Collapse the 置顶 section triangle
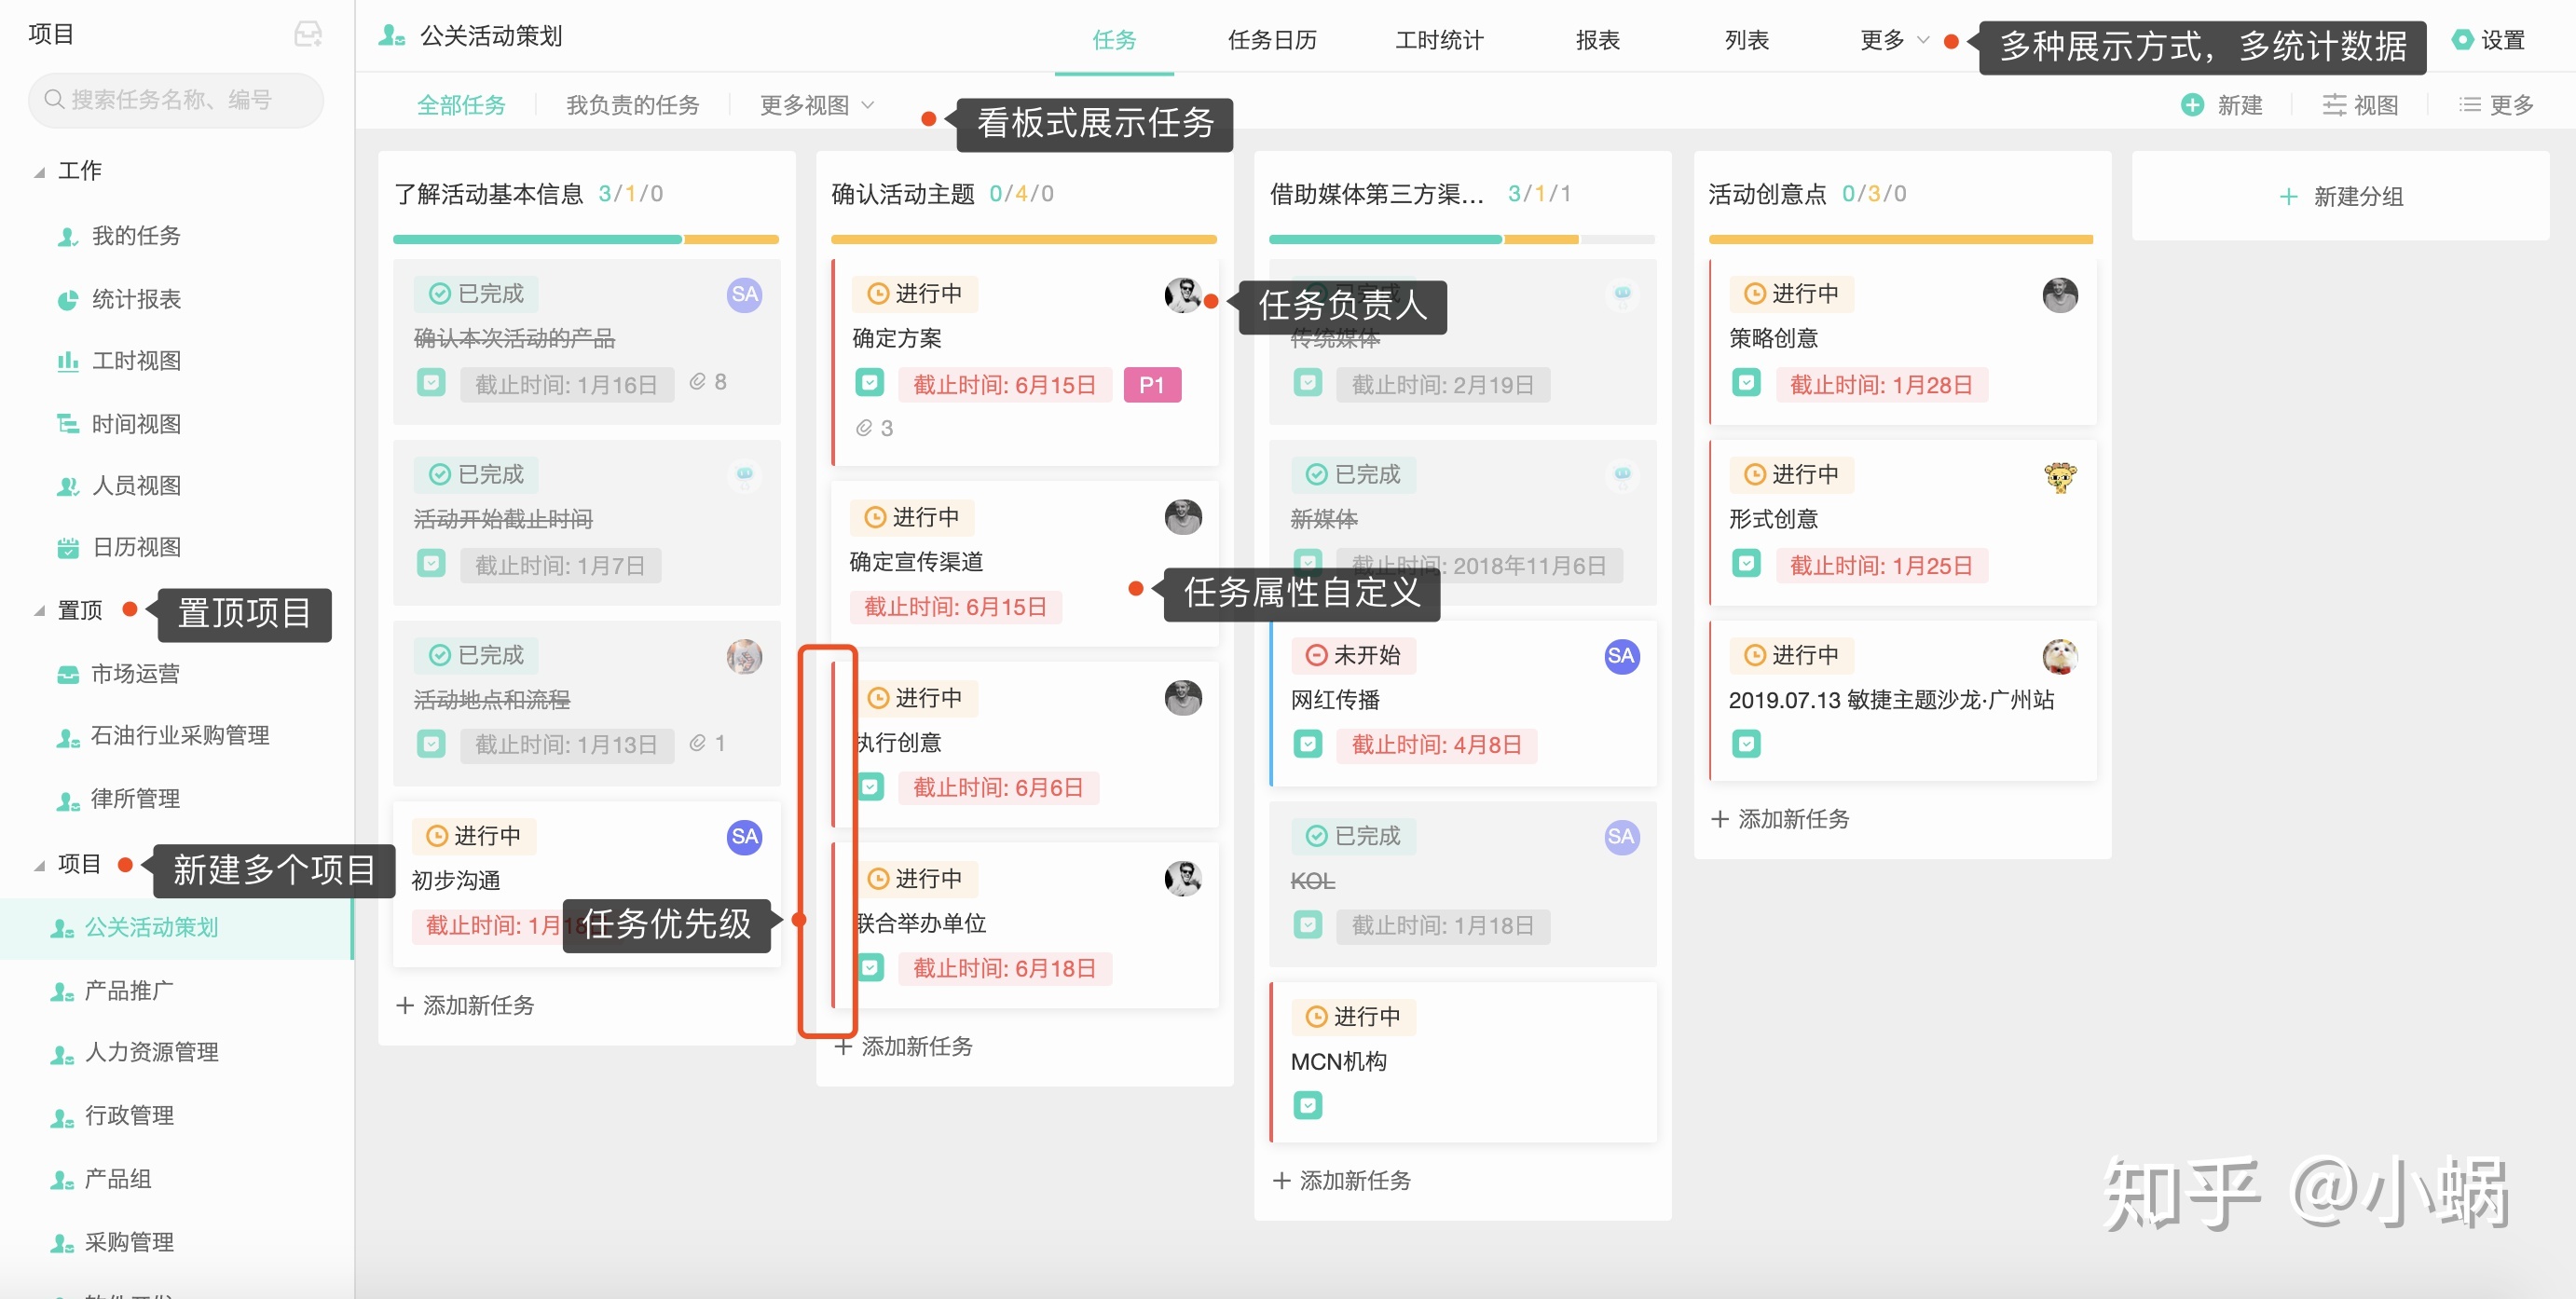Screen dimensions: 2576x1299 pos(39,611)
